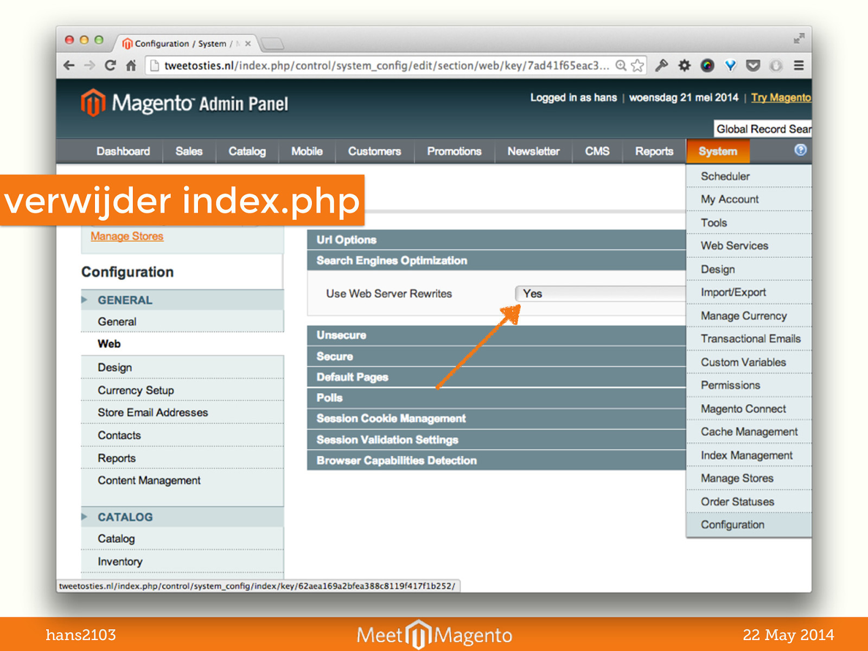Expand the Browser Capabilities Detection section
868x651 pixels.
(496, 460)
